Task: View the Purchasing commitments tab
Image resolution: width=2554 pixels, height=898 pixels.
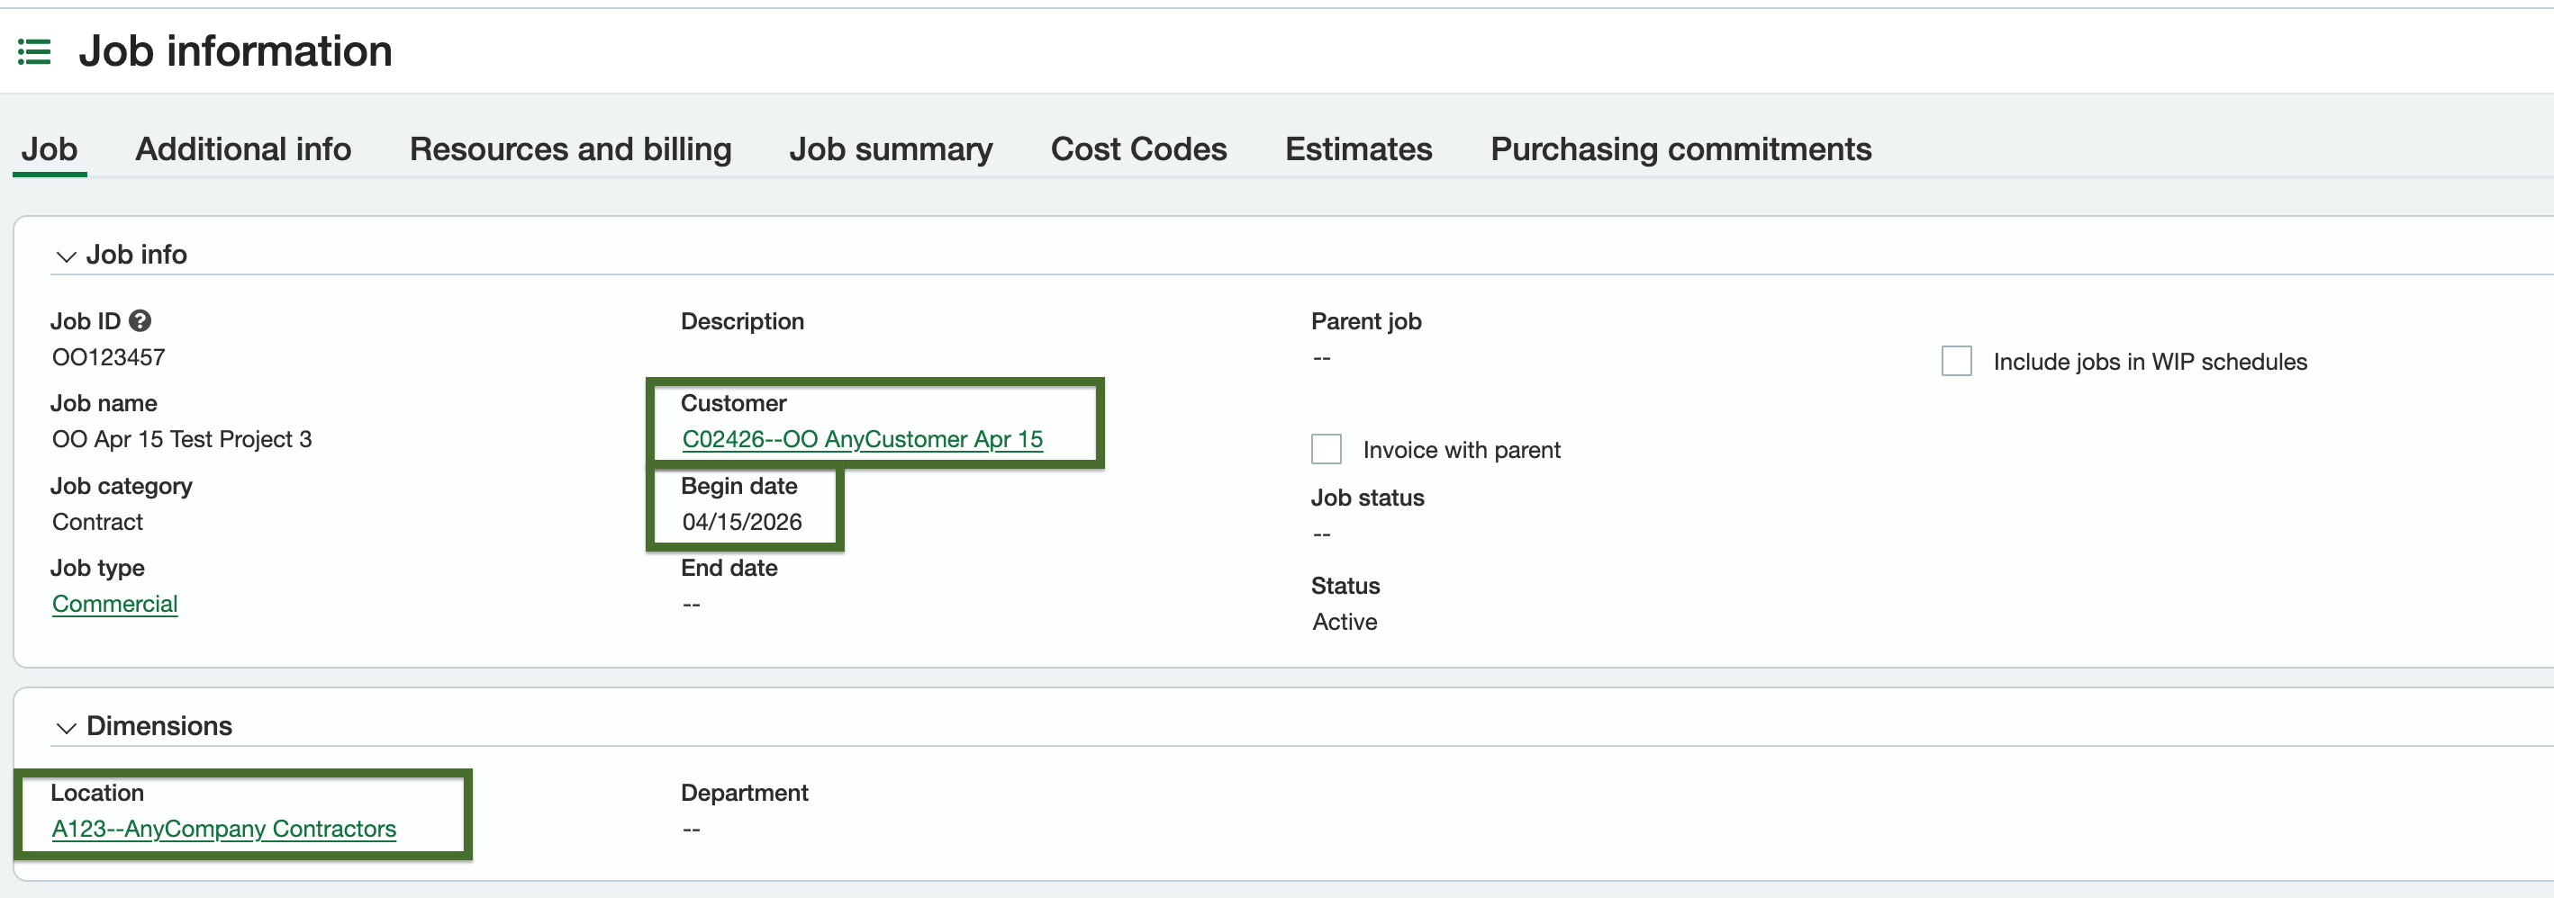Action: coord(1680,149)
